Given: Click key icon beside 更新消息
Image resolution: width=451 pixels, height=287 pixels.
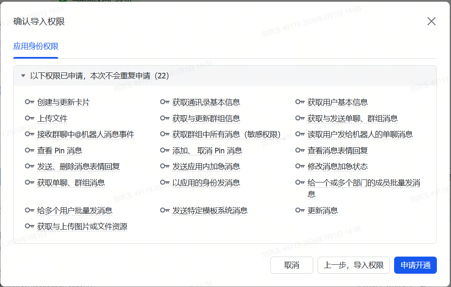Looking at the screenshot, I should coord(300,210).
